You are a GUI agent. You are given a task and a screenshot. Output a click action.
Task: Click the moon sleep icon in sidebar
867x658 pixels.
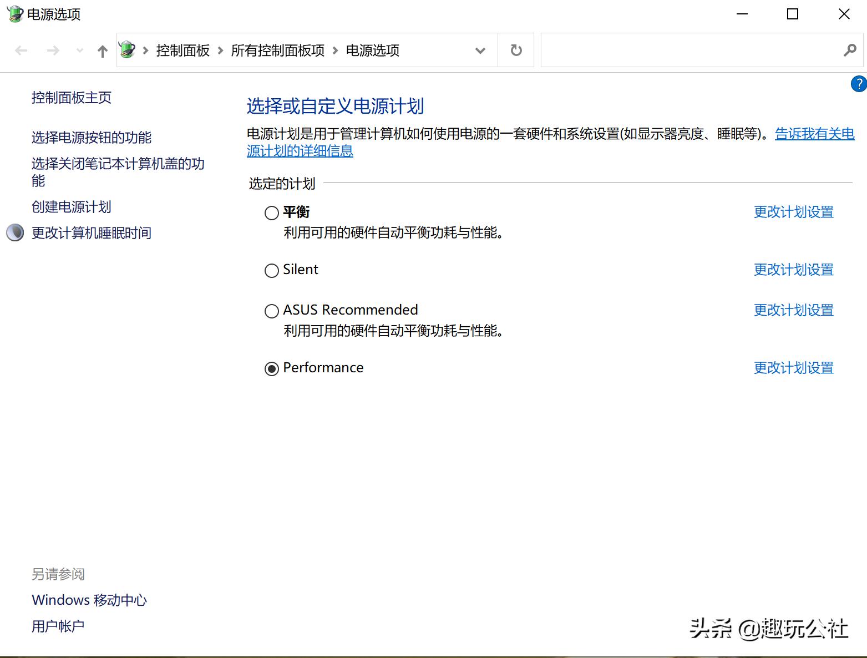(15, 232)
